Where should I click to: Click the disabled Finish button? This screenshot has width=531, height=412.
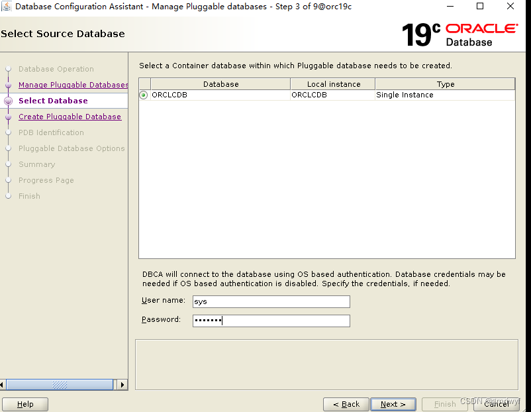445,404
